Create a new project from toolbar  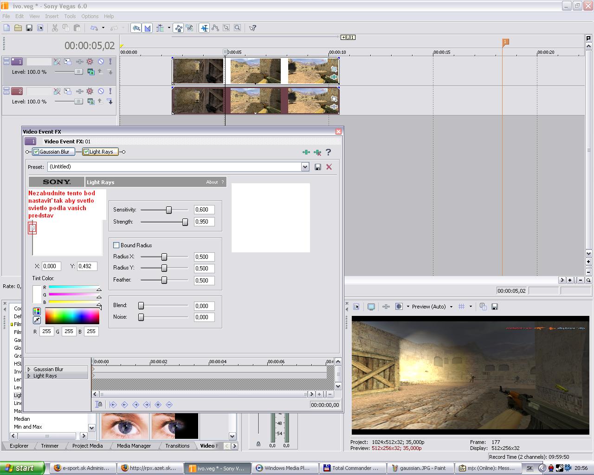click(6, 28)
